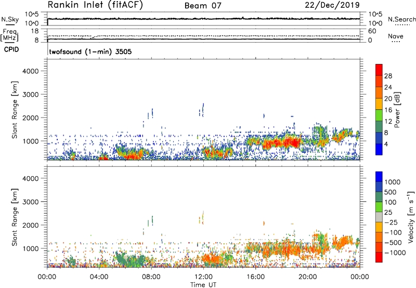Click the 4 tick on power colorbar

click(386, 145)
